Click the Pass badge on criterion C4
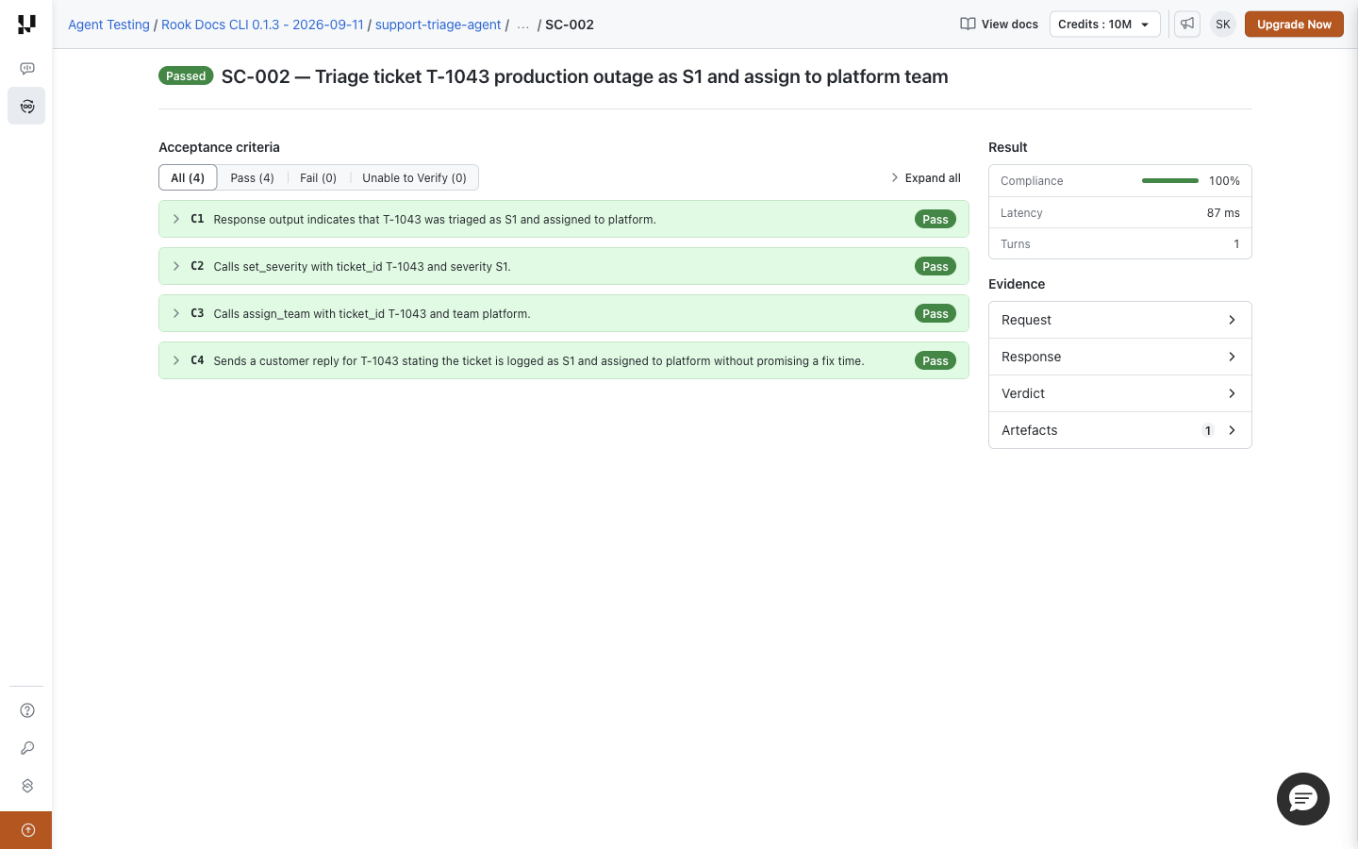1358x849 pixels. click(936, 360)
